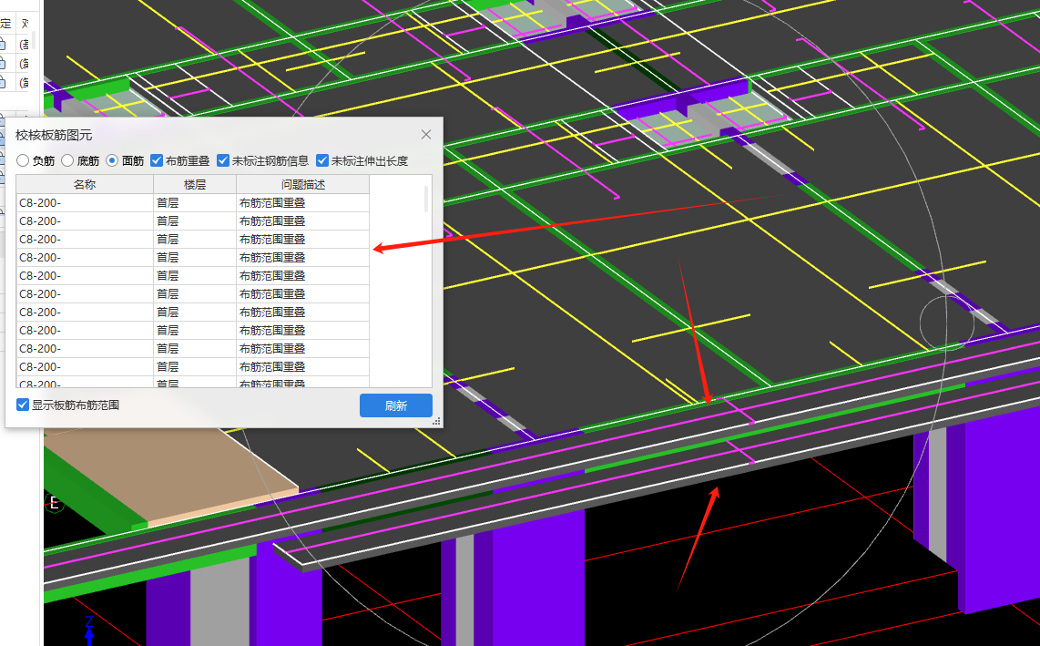Select the 面筋 radio button
The width and height of the screenshot is (1040, 646).
click(112, 160)
